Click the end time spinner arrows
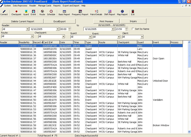This screenshot has height=137, width=191. pos(126,29)
